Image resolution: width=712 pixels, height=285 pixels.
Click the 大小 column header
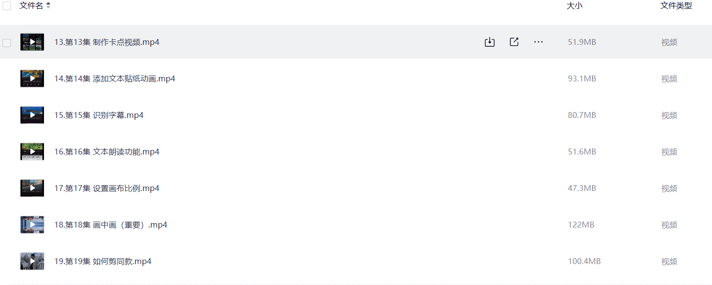pyautogui.click(x=574, y=6)
